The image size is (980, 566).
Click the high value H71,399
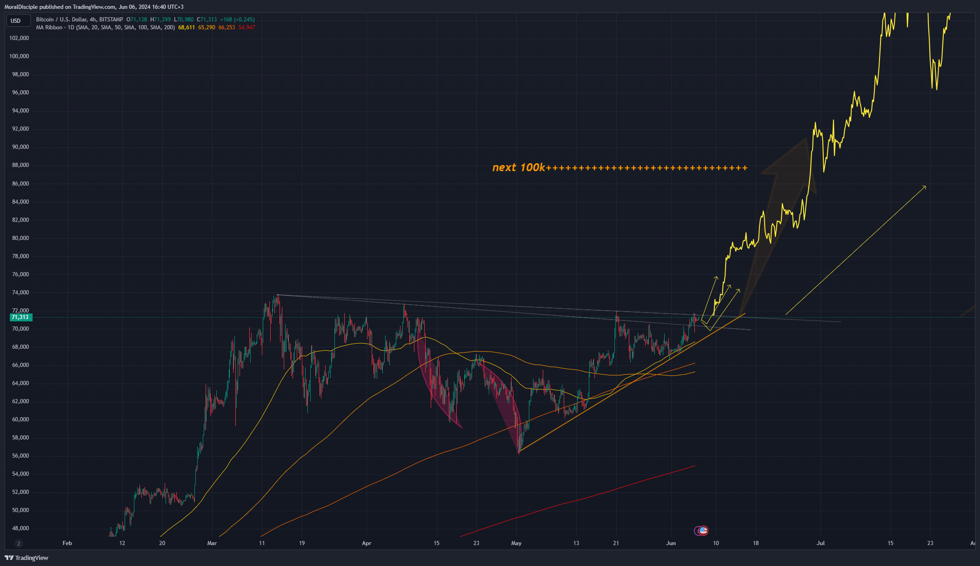pos(160,20)
